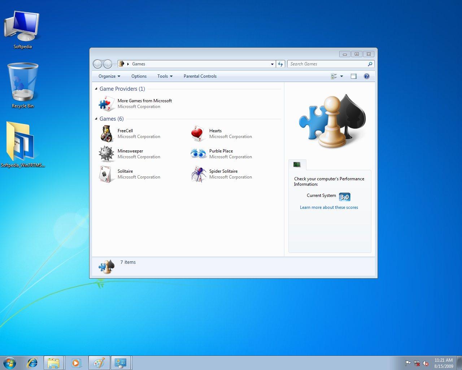Select the Minesweeper mine icon
This screenshot has height=370, width=462.
(106, 154)
